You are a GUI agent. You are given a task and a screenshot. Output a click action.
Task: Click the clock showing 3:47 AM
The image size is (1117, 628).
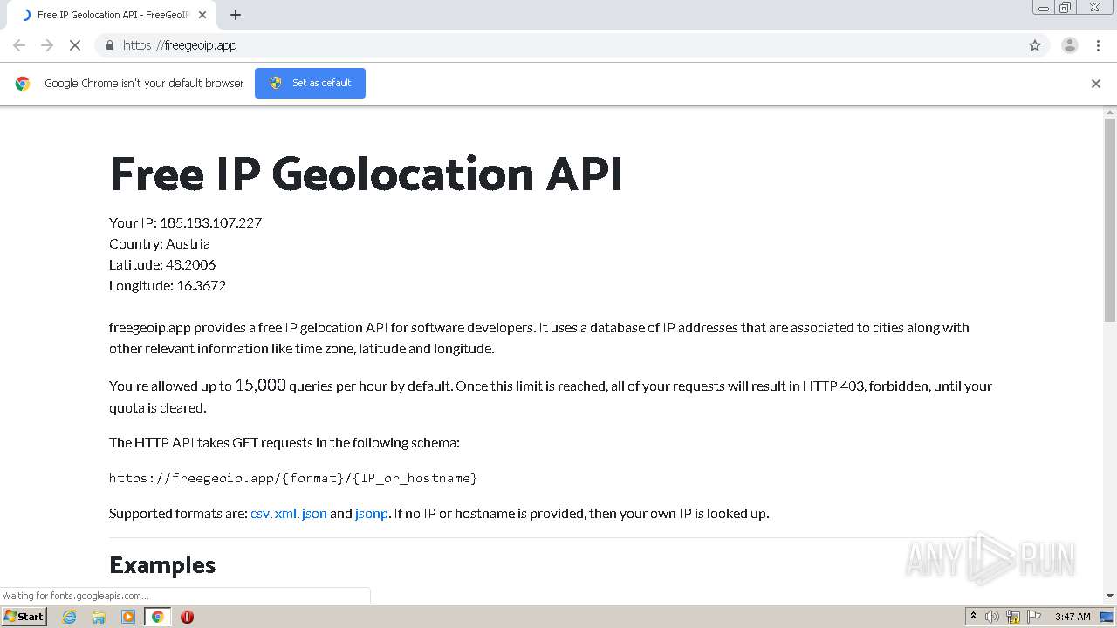1072,617
